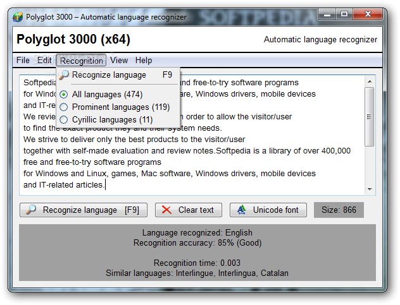400x305 pixels.
Task: Click the magnifier icon in Recognition menu
Action: tap(64, 75)
